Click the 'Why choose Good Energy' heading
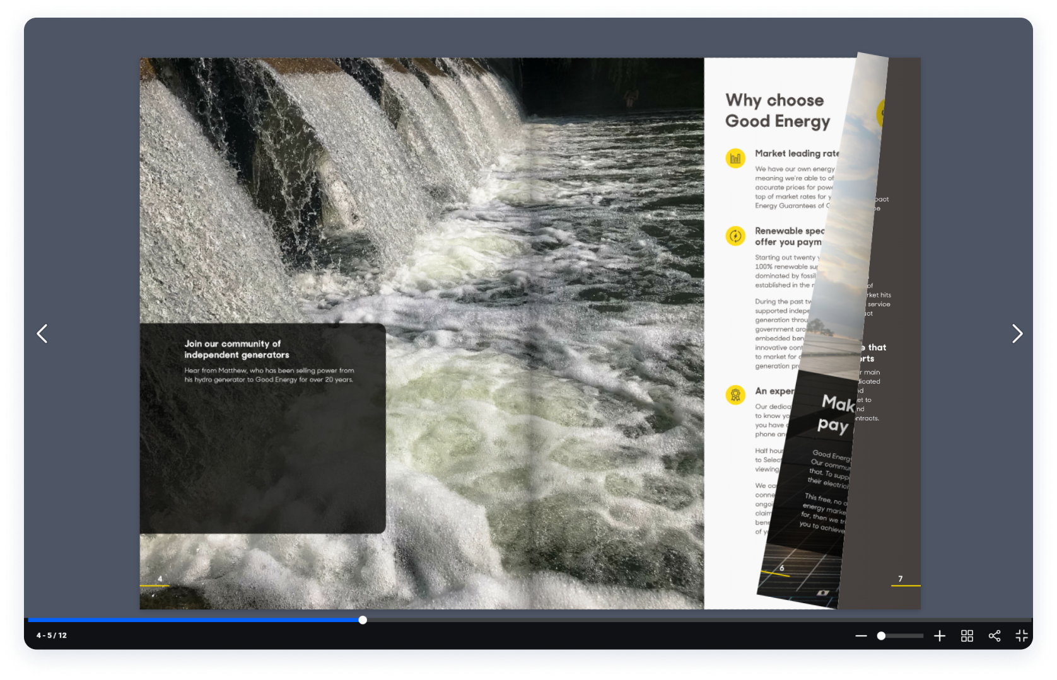The width and height of the screenshot is (1057, 680). coord(777,111)
